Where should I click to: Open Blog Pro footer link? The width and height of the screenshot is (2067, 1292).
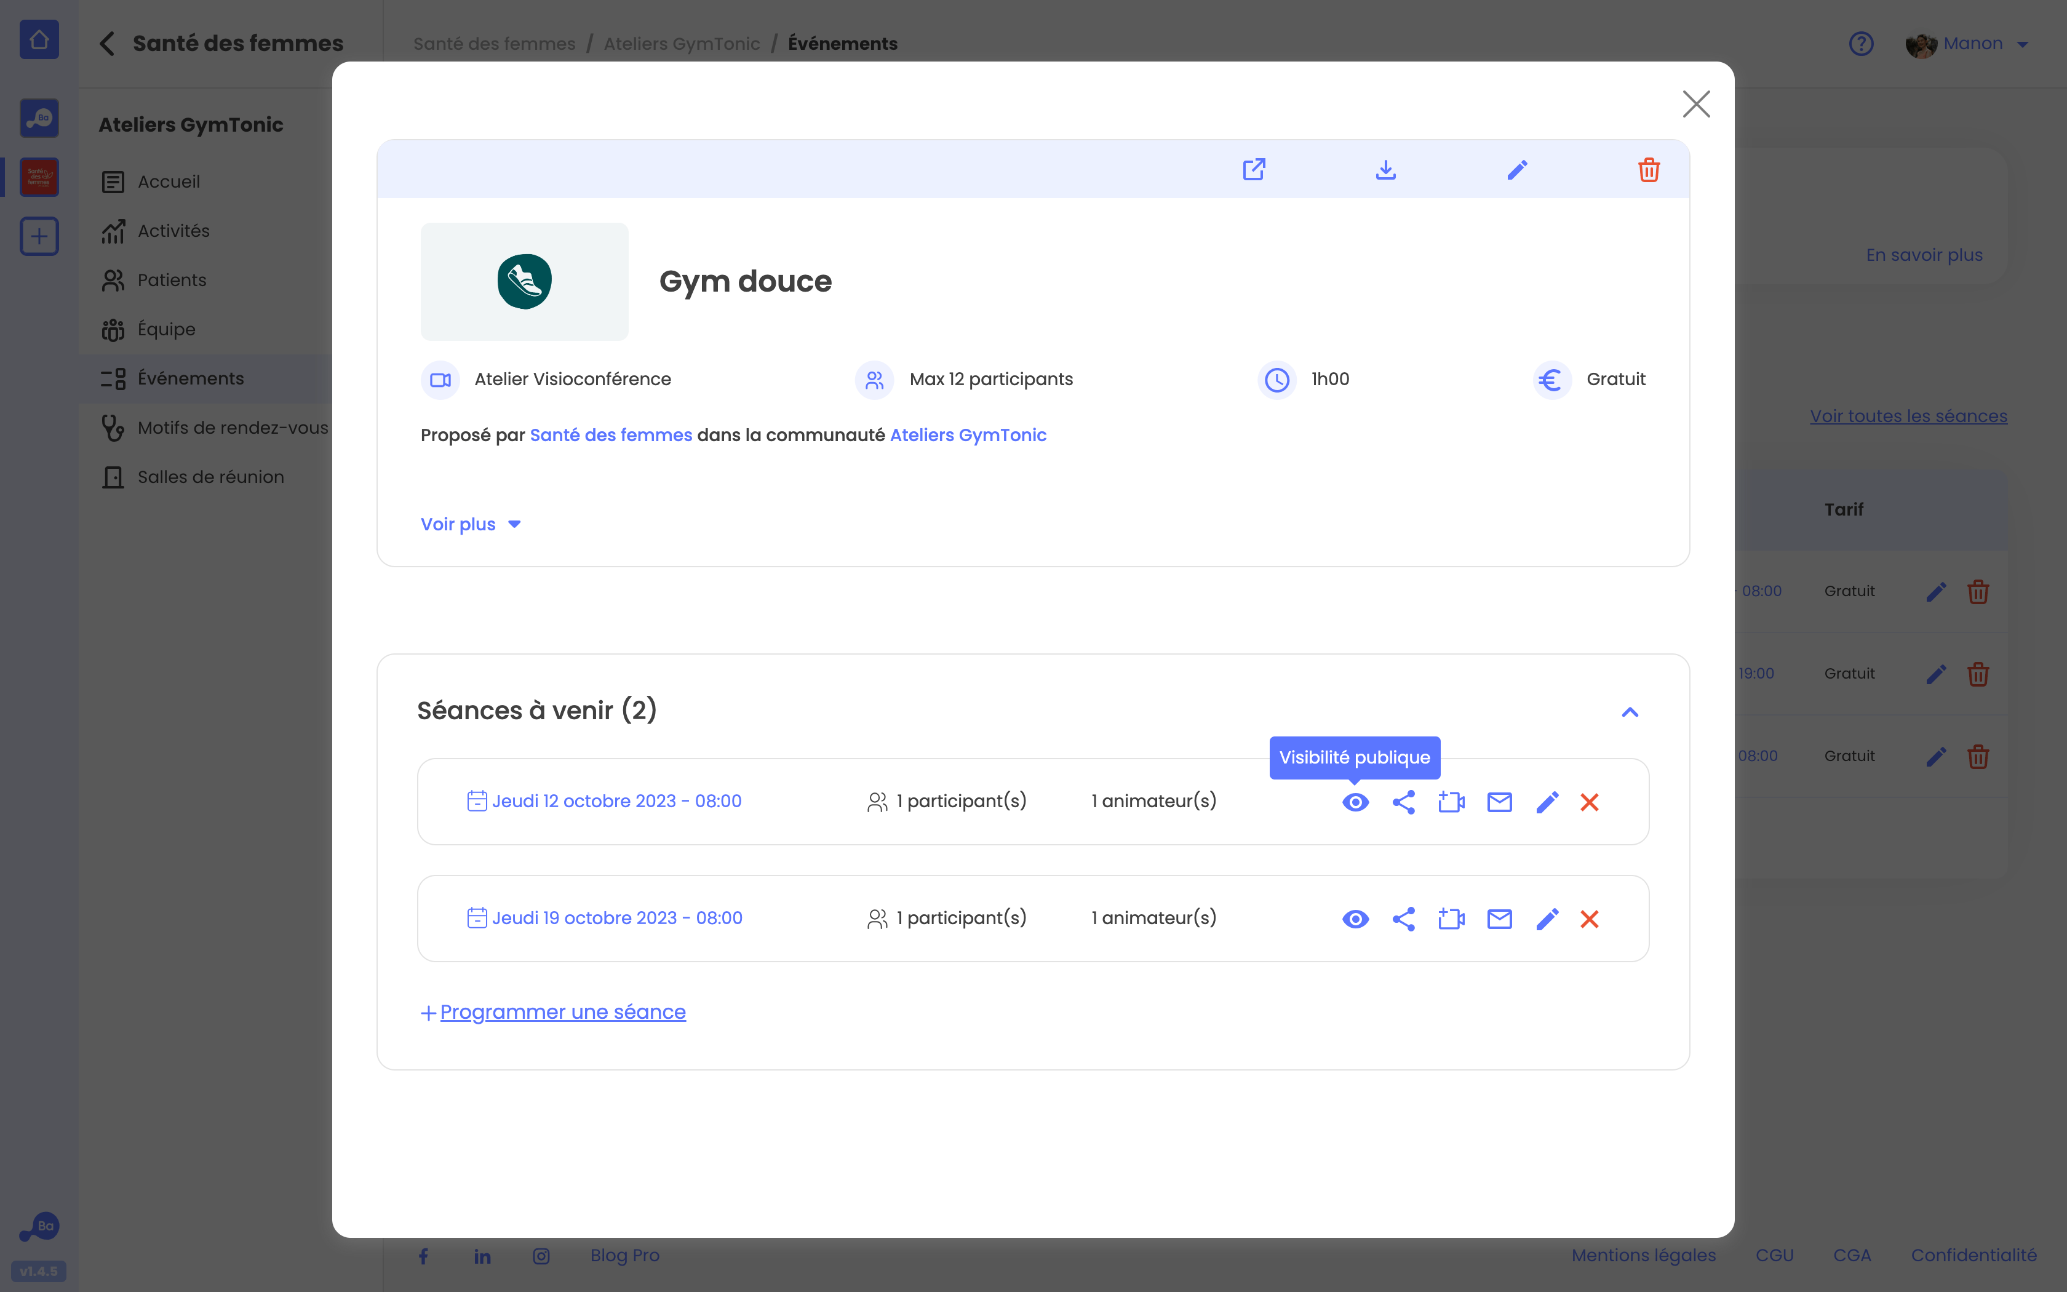[624, 1255]
